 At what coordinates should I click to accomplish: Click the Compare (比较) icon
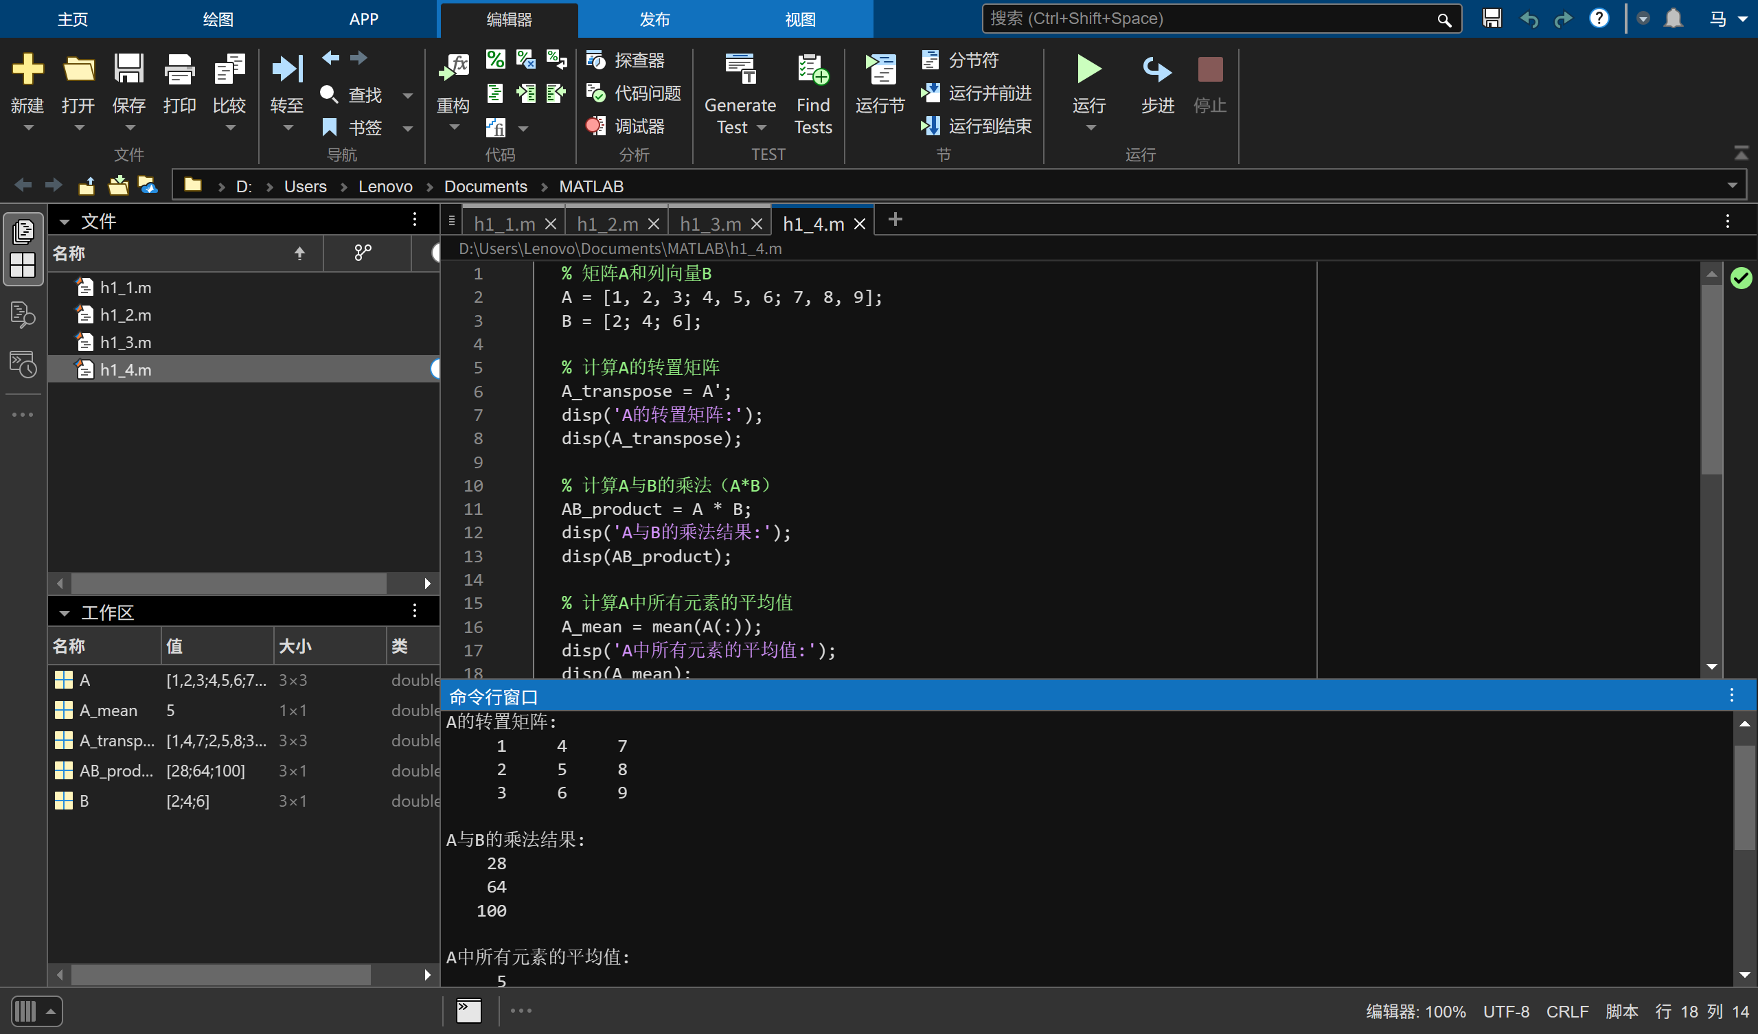coord(229,70)
